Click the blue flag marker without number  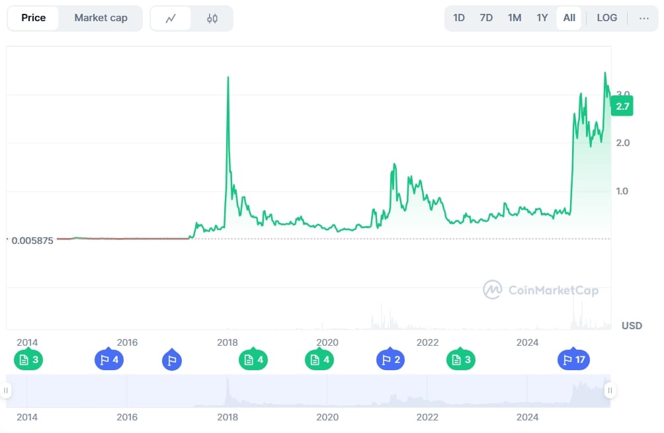(171, 360)
